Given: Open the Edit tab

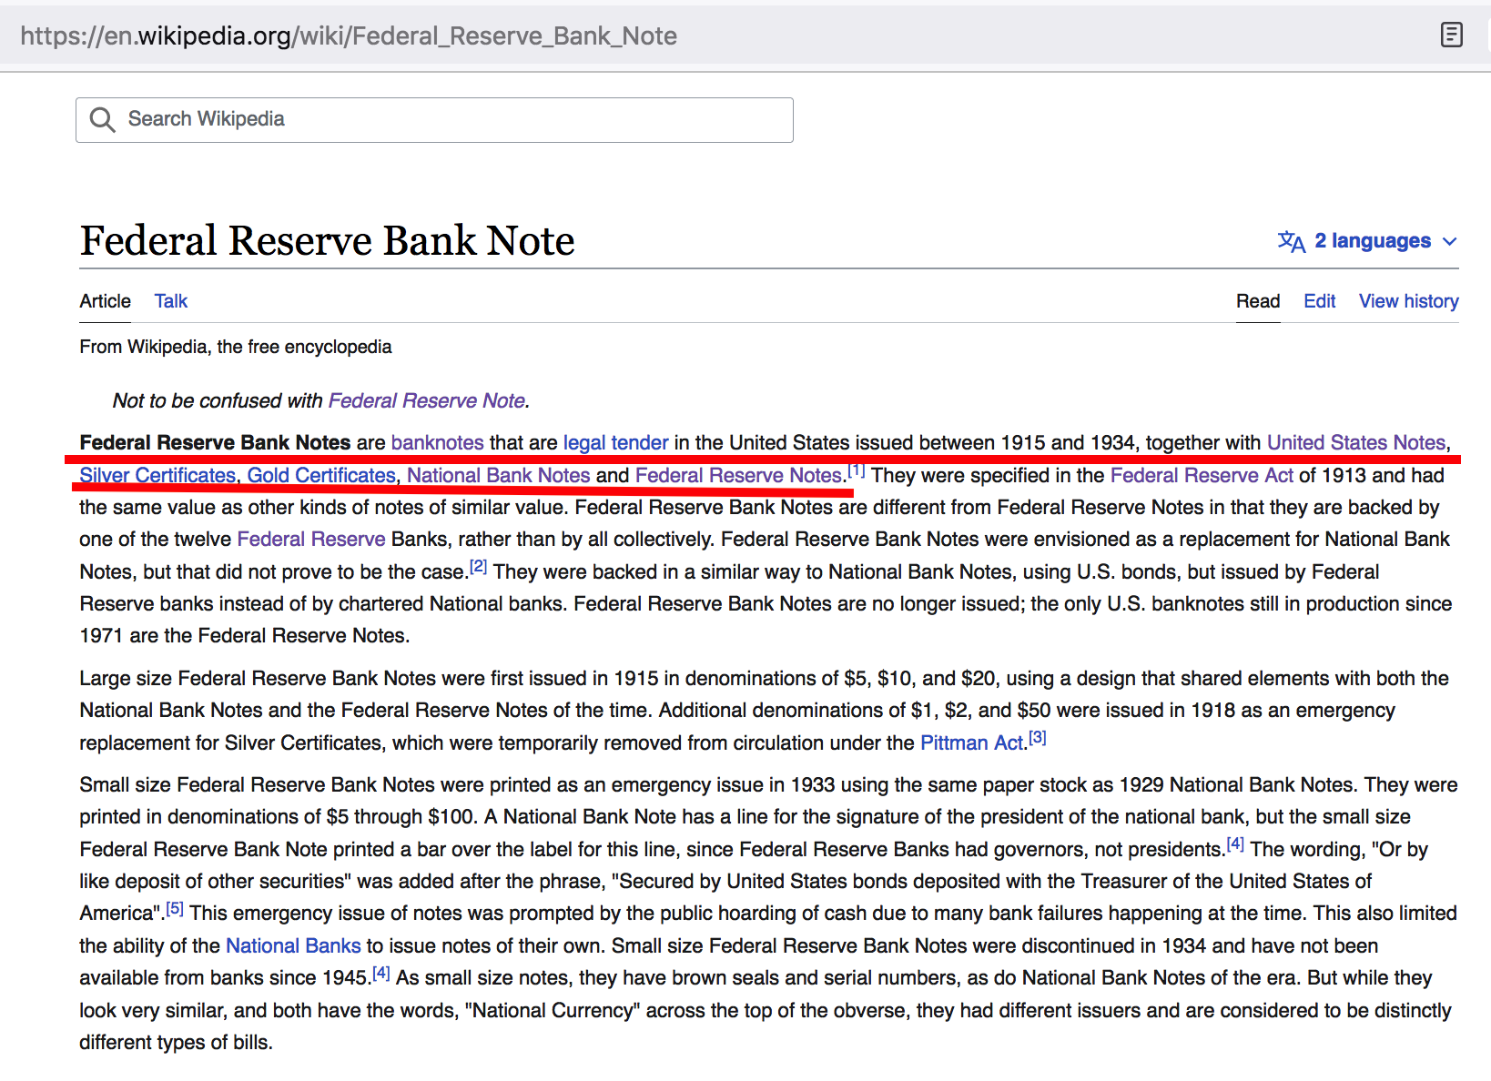Looking at the screenshot, I should click(x=1319, y=301).
